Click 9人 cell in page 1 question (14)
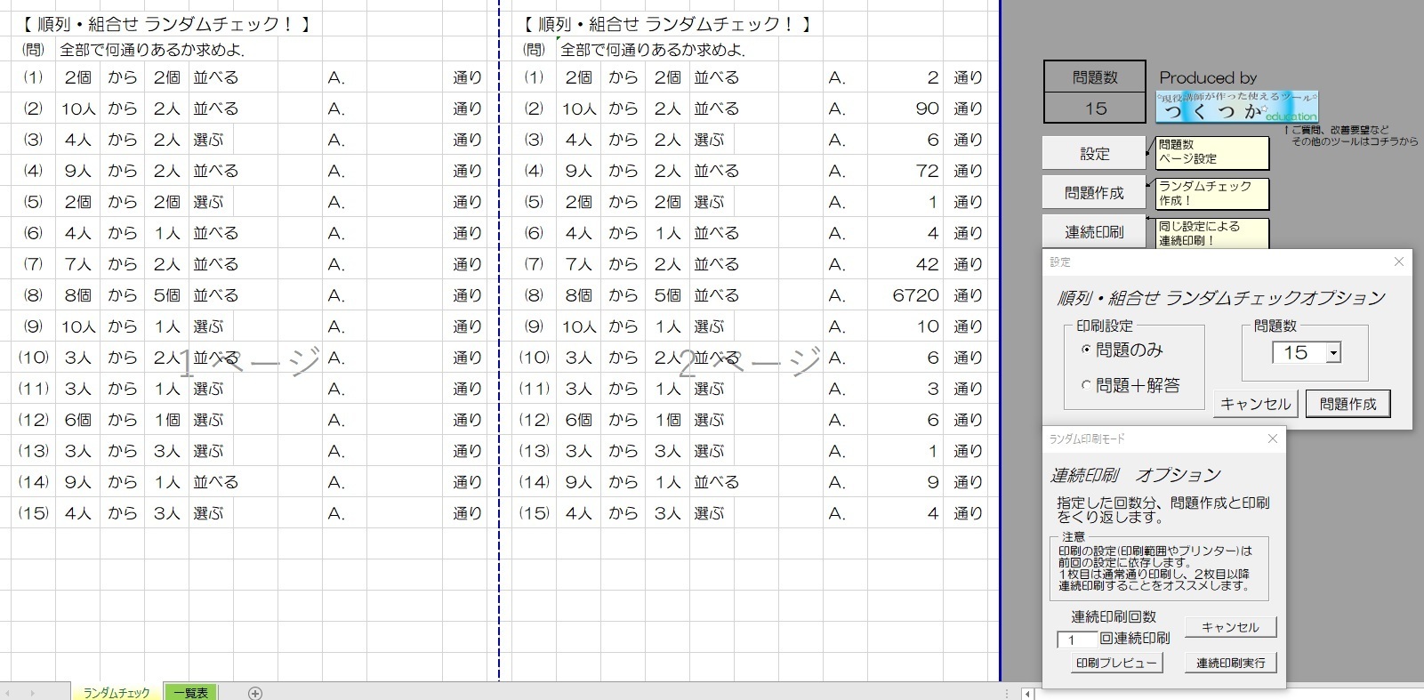Viewport: 1424px width, 700px height. pos(77,482)
